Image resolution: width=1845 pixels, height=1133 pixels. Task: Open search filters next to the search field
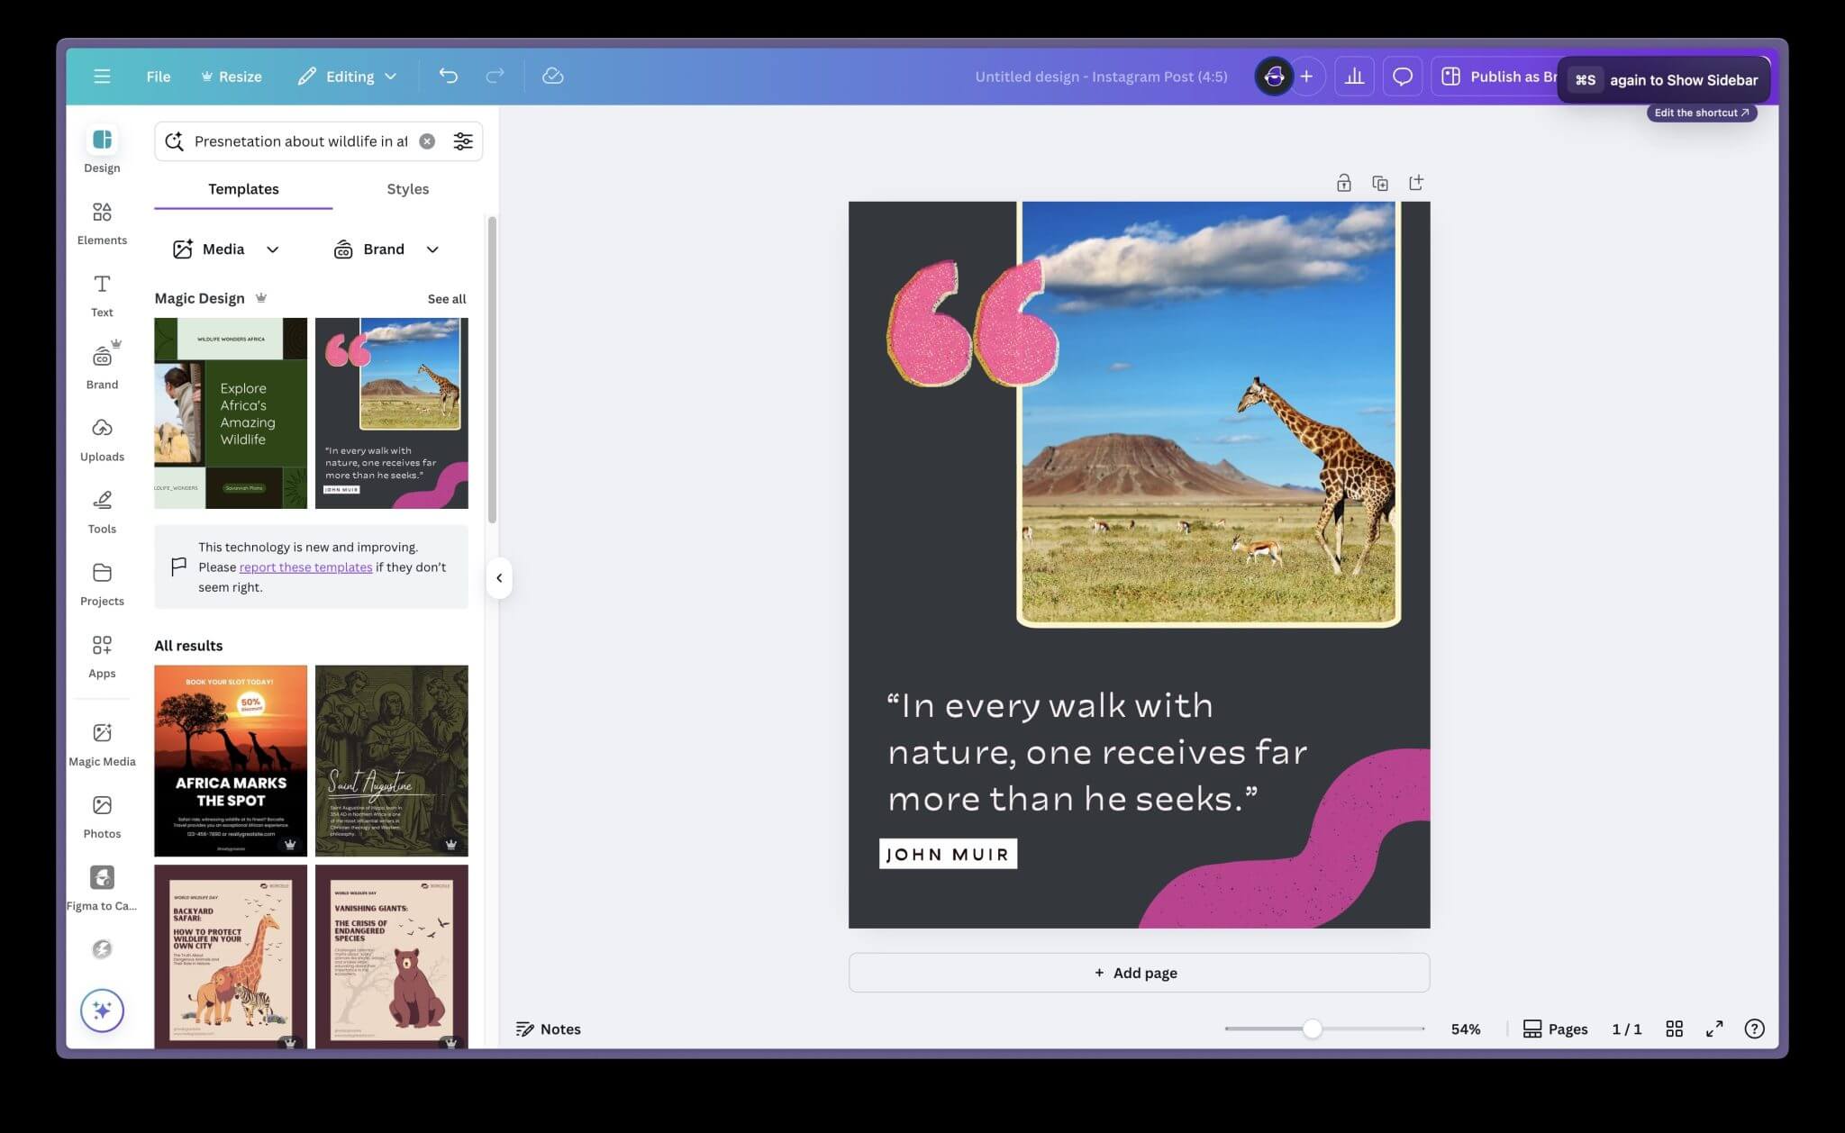pyautogui.click(x=463, y=140)
